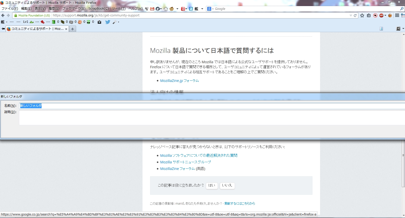
Task: Click the Adblock Plus icon
Action: tap(381, 15)
